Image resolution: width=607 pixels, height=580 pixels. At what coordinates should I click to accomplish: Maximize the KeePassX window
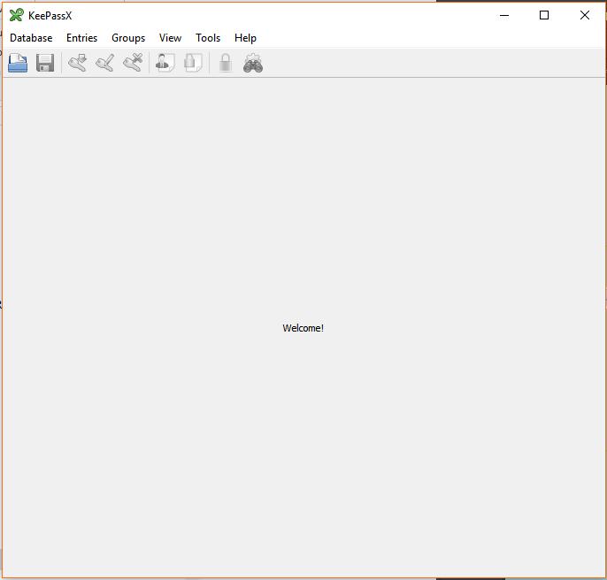click(544, 16)
